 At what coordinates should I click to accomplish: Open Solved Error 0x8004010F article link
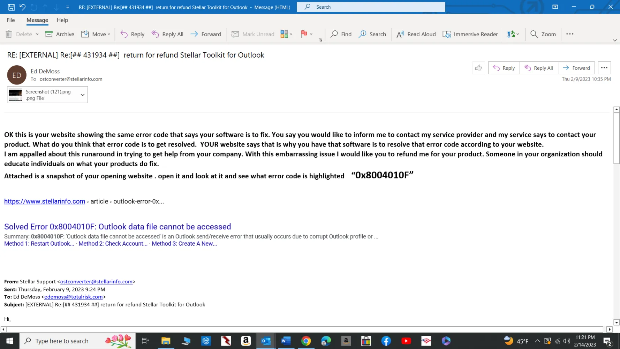pos(118,227)
